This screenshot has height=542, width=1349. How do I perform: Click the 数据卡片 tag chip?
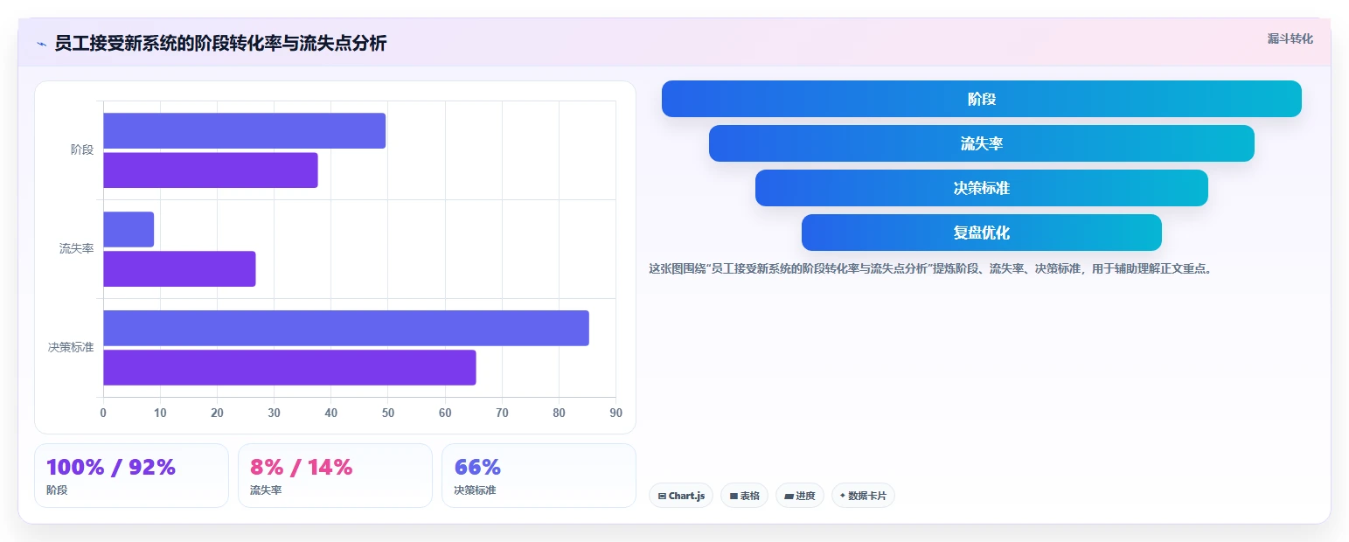tap(863, 496)
